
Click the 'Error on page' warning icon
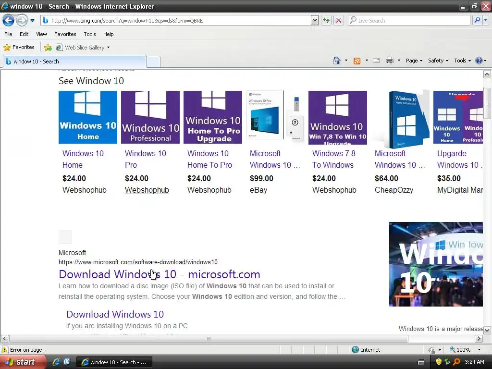click(x=5, y=350)
